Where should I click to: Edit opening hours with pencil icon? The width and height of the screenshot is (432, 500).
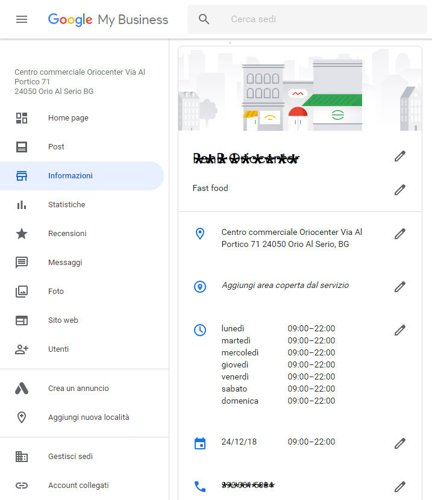tap(400, 330)
